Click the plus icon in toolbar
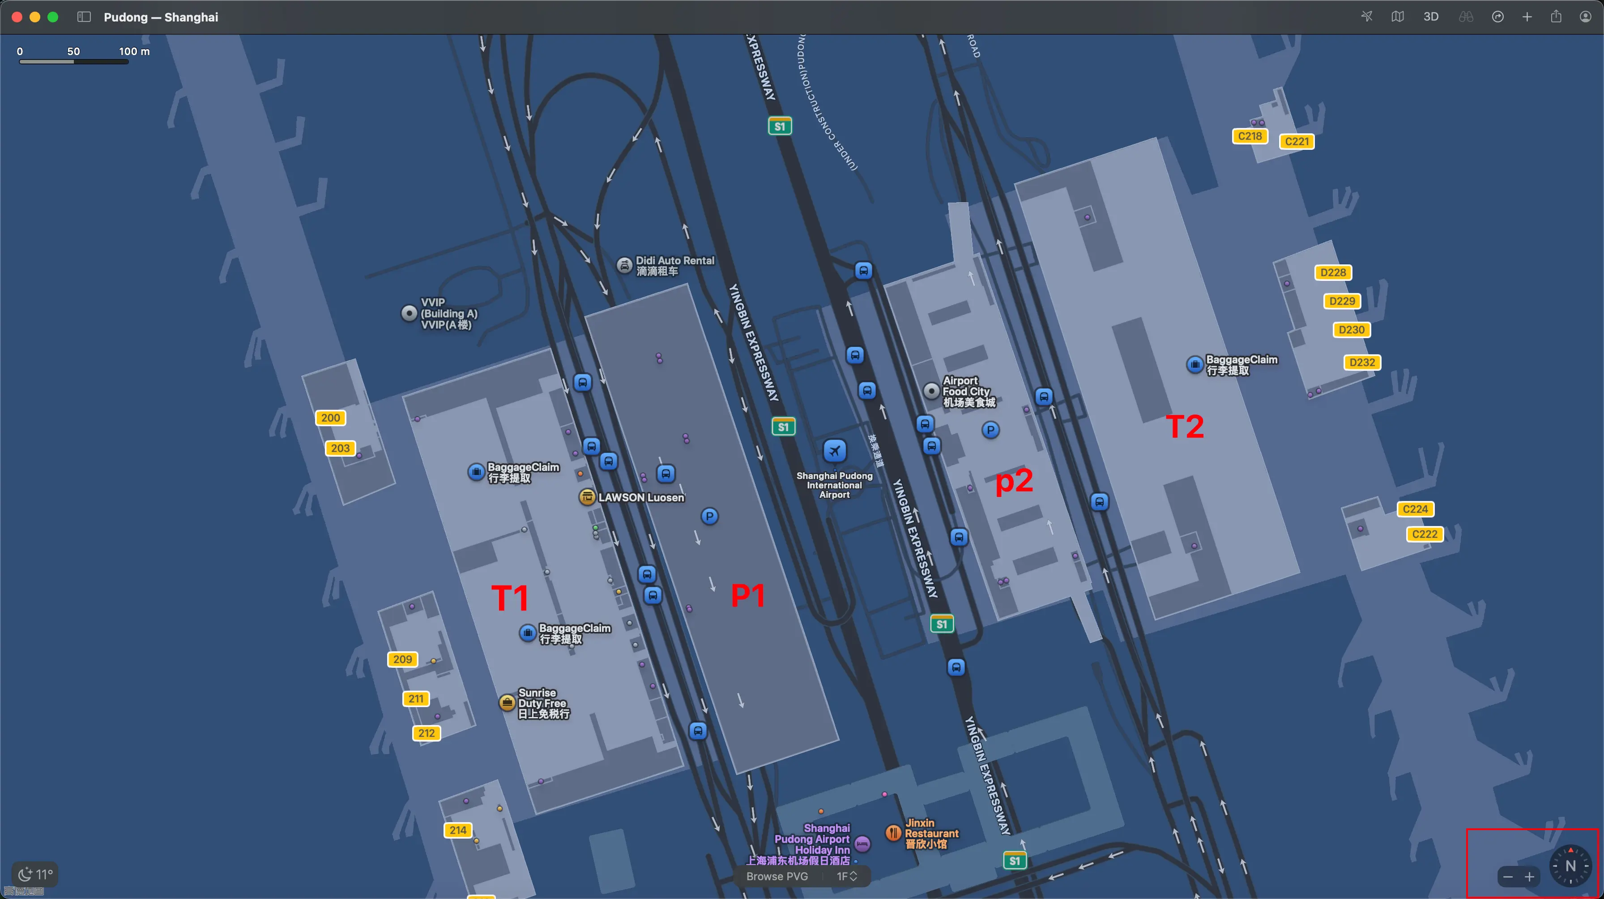 point(1527,17)
